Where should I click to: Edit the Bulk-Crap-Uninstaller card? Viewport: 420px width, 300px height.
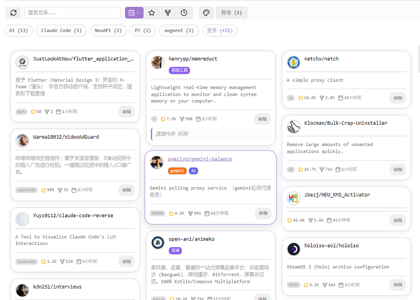[x=398, y=169]
